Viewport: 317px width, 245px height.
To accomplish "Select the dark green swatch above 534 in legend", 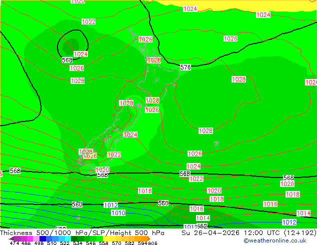I will [x=74, y=238].
